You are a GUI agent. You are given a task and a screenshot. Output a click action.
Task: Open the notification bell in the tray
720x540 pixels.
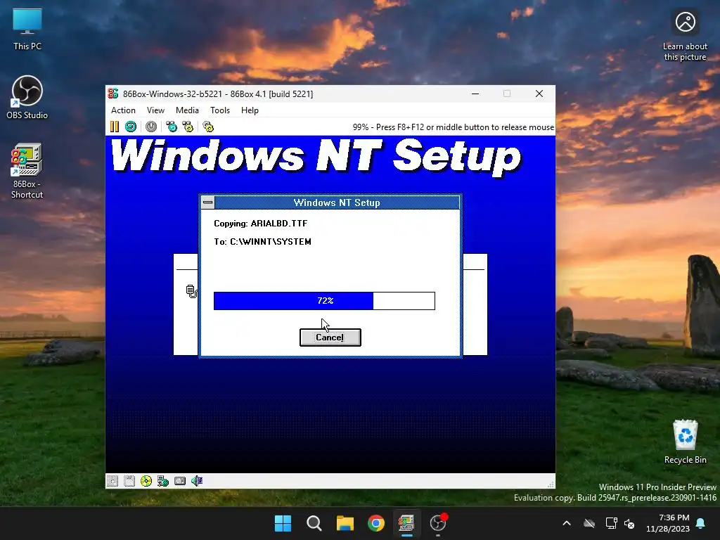pos(701,523)
